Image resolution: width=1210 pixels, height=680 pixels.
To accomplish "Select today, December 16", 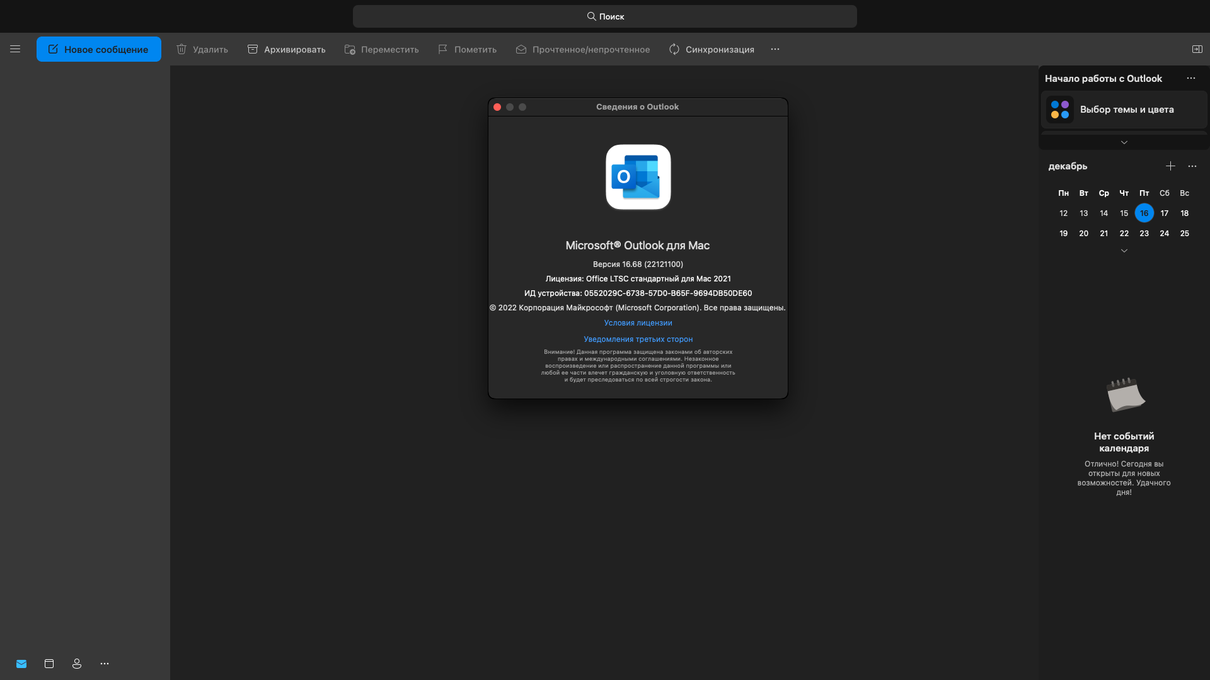I will pyautogui.click(x=1144, y=213).
